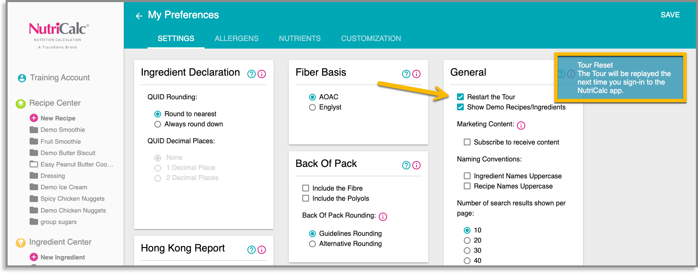Select the Englyst fiber basis radio
The height and width of the screenshot is (273, 698).
(x=312, y=107)
